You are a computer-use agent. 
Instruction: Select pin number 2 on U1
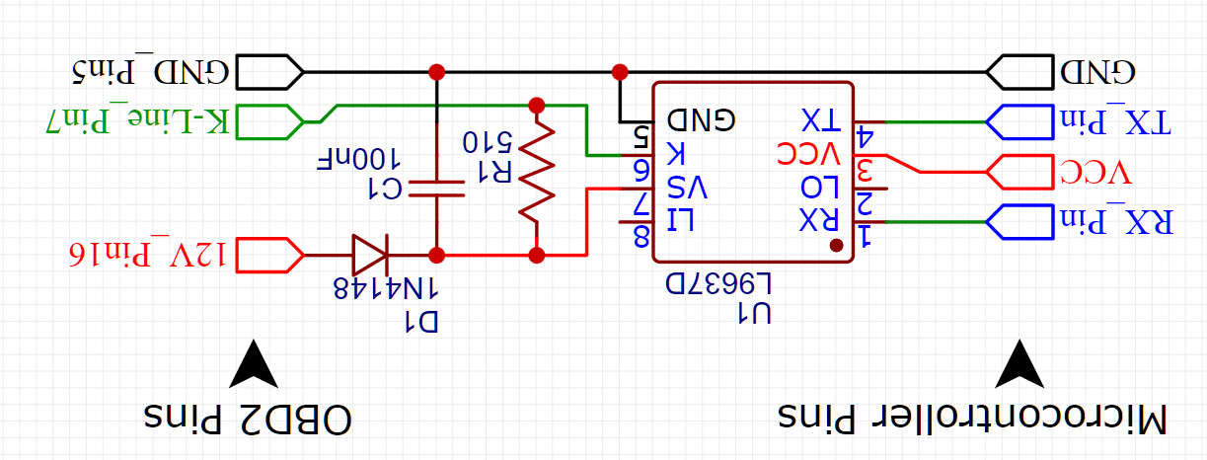click(x=866, y=203)
